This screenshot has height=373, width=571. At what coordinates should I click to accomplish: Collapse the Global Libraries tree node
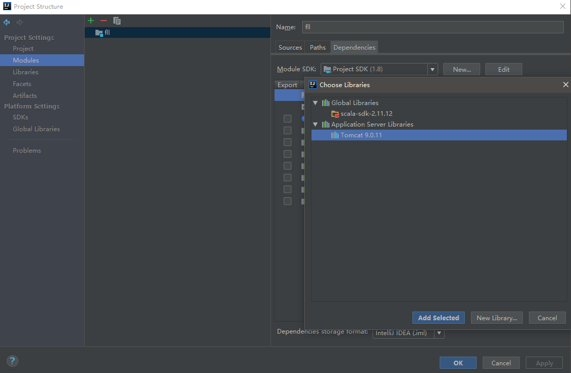pyautogui.click(x=316, y=103)
